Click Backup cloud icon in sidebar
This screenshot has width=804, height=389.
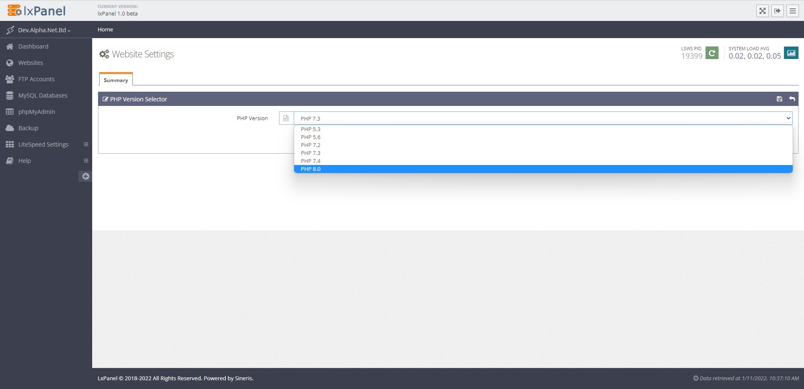10,128
